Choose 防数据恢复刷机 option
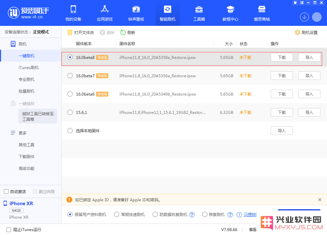Viewport: 327px width, 235px height. click(x=155, y=215)
